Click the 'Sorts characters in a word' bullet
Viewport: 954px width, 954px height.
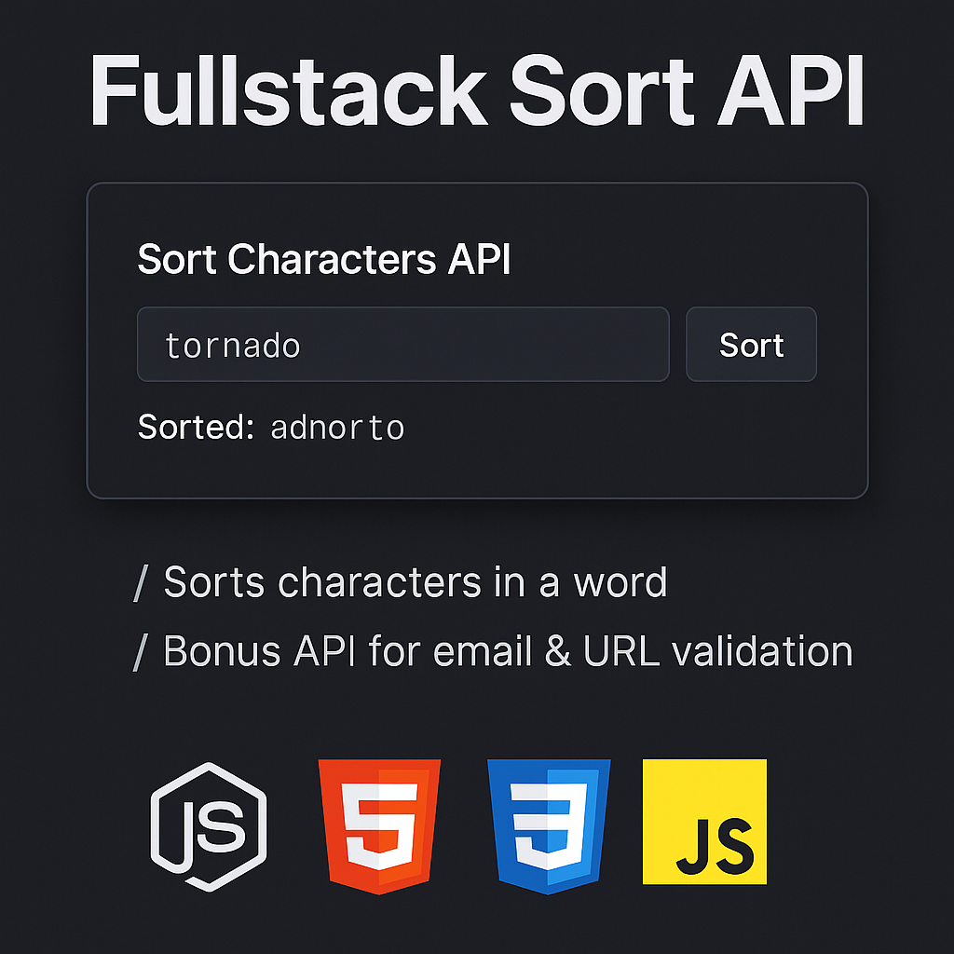pyautogui.click(x=402, y=581)
